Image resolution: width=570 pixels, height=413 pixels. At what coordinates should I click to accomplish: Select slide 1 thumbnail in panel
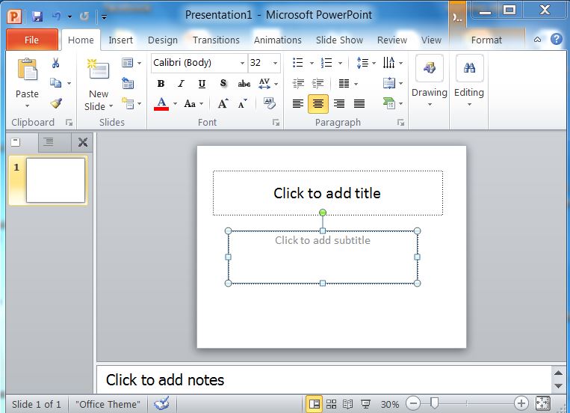pyautogui.click(x=55, y=180)
